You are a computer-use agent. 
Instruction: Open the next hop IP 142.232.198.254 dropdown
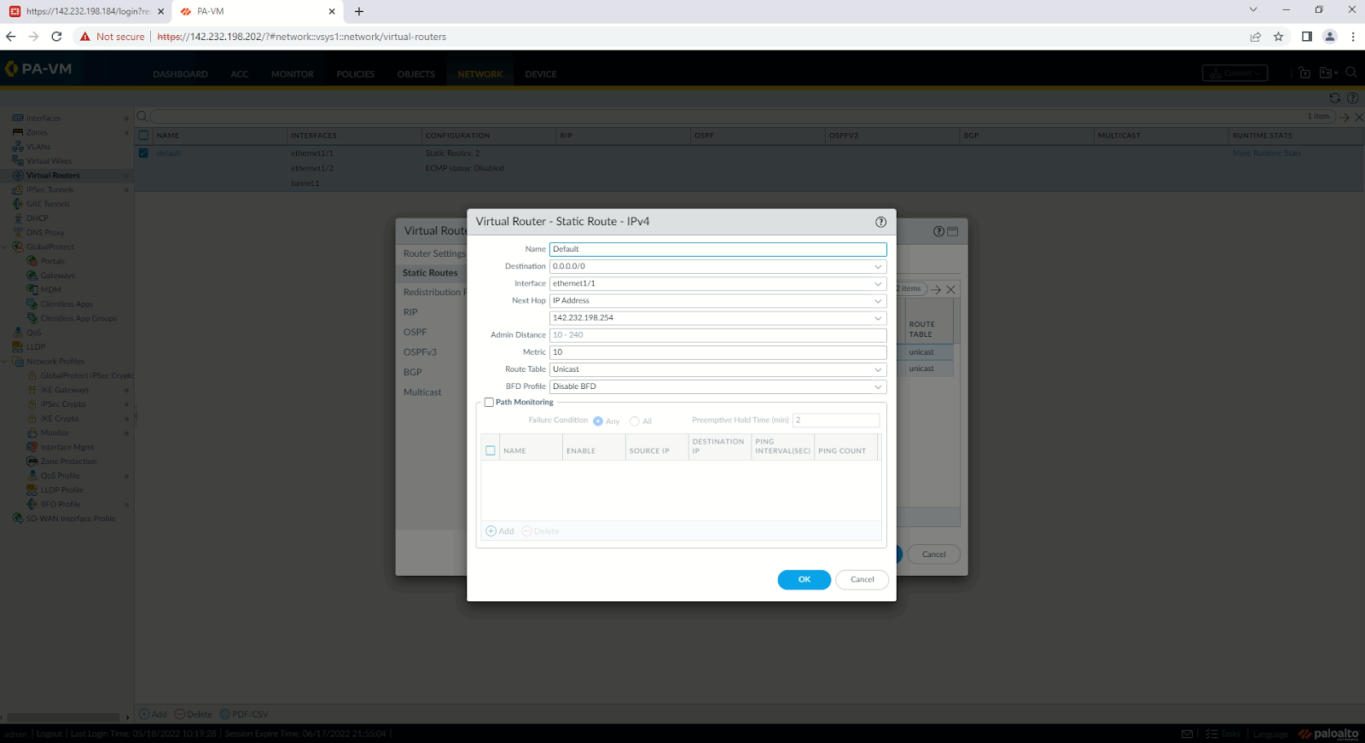[878, 318]
